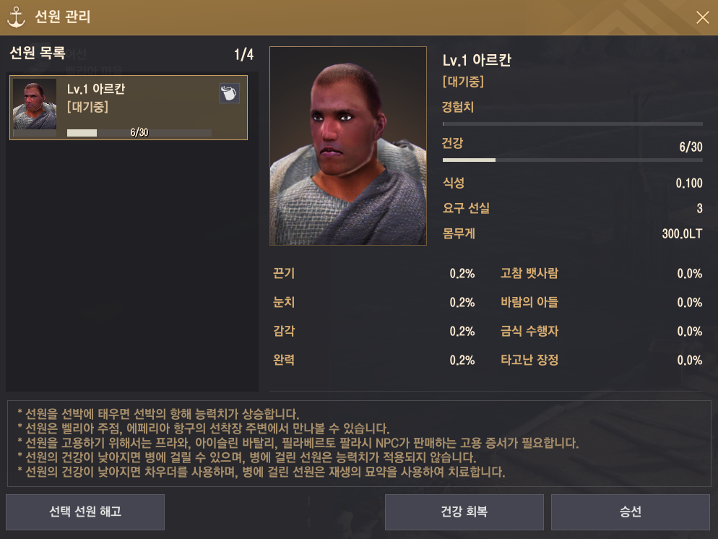Image resolution: width=718 pixels, height=539 pixels.
Task: Click the 경험치 progress bar
Action: (572, 124)
